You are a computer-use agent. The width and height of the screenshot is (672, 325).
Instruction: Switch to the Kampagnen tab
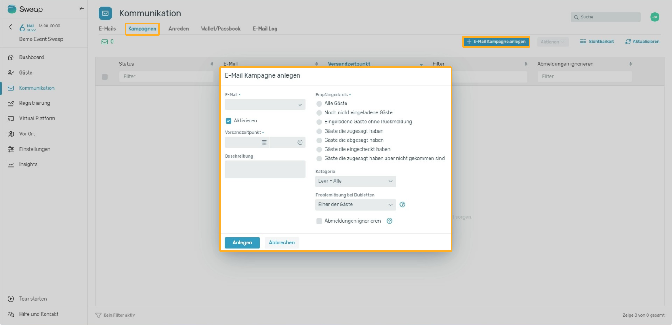click(x=142, y=29)
